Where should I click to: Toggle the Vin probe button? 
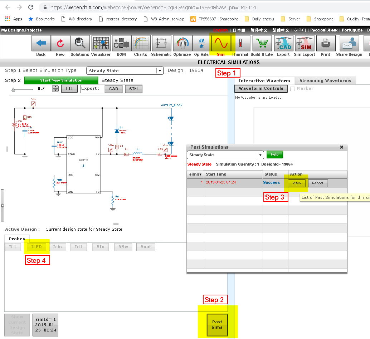click(x=101, y=247)
